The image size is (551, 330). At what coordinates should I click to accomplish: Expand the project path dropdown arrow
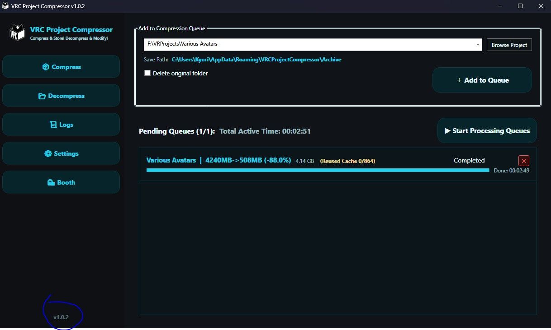pos(478,45)
